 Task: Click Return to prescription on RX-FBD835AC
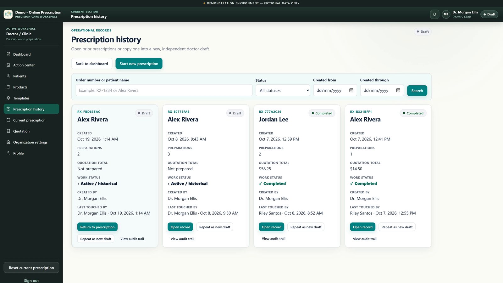(97, 227)
